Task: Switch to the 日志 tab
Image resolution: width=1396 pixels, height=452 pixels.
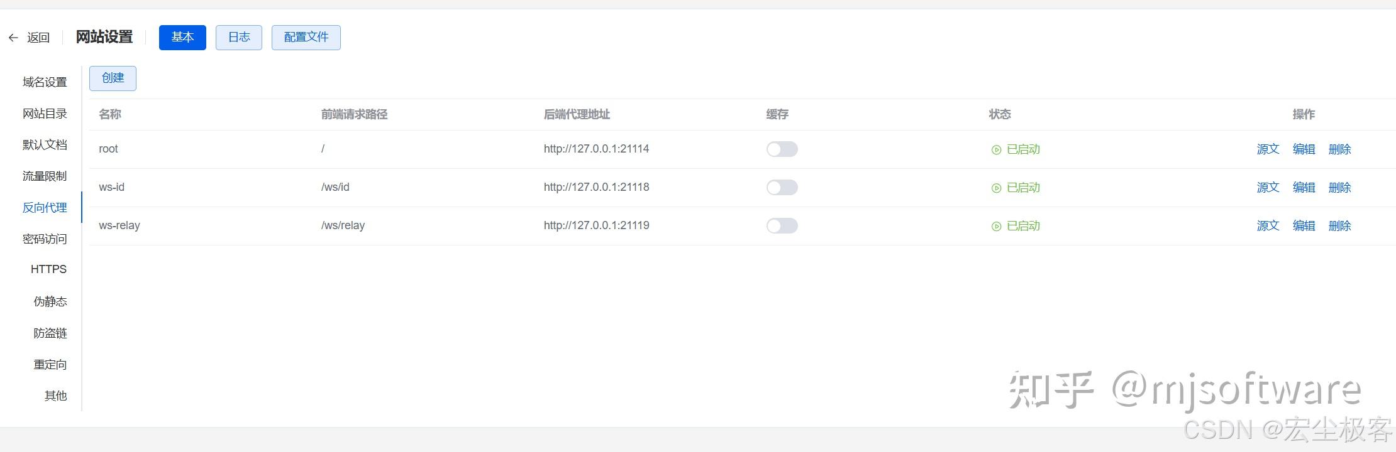Action: 238,37
